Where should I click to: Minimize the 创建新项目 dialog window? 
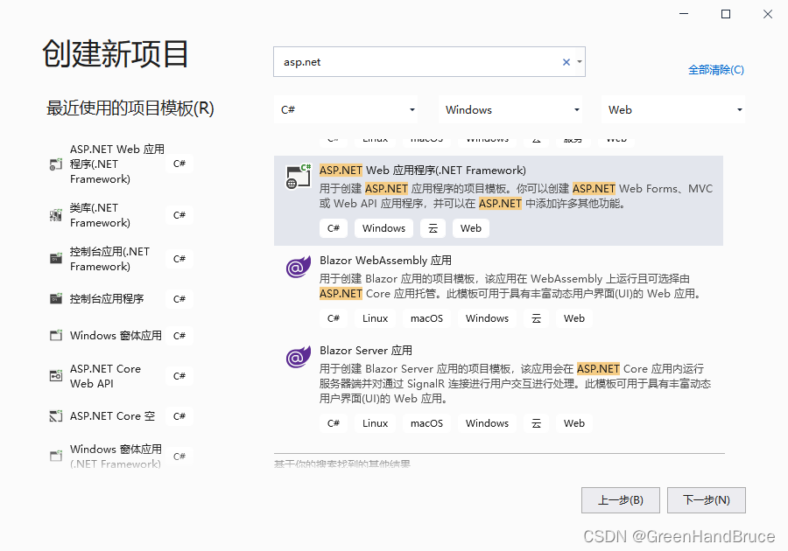684,14
